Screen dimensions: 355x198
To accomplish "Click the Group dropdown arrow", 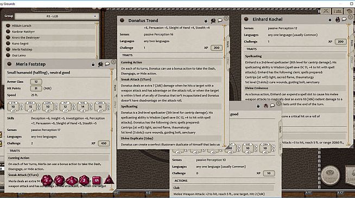I will click(95, 16).
